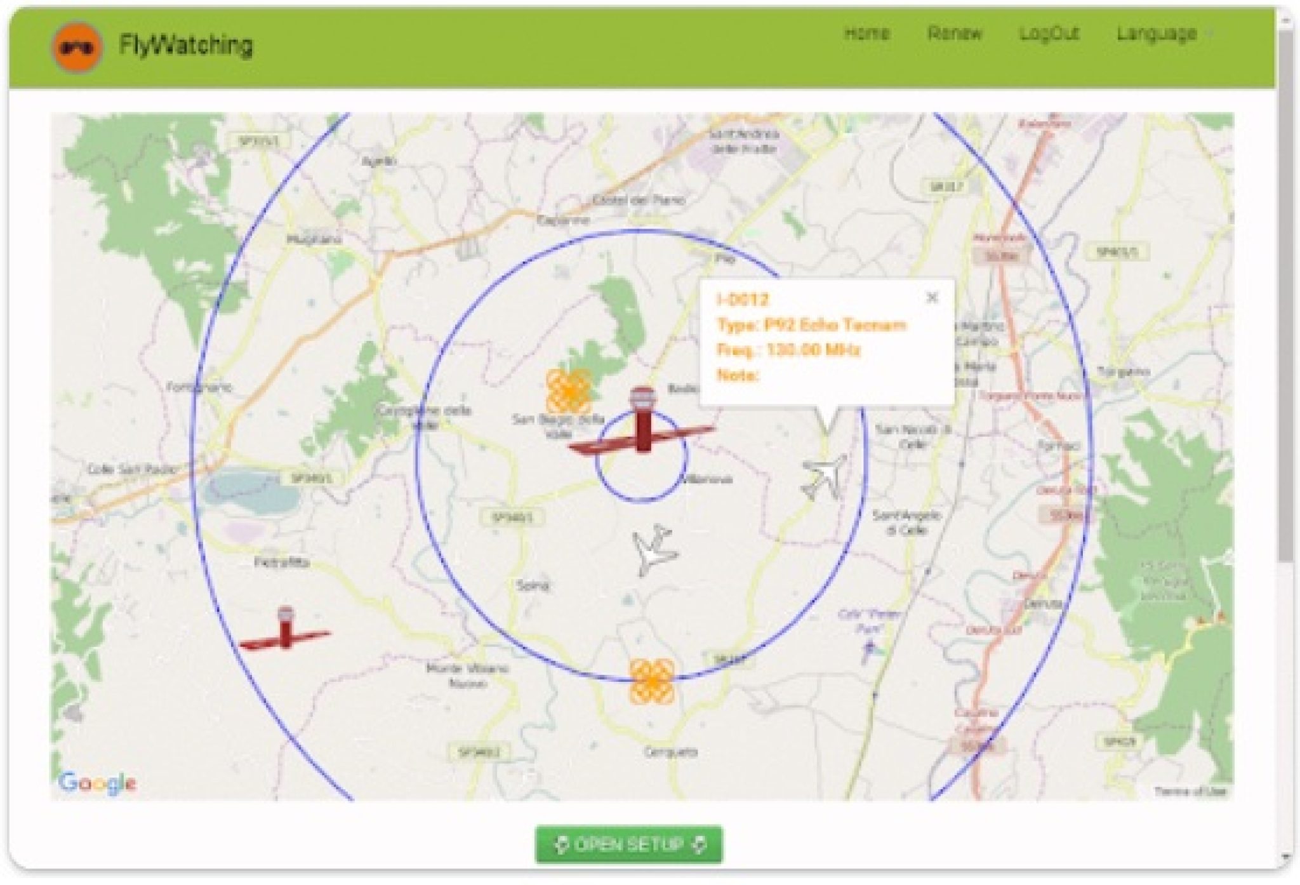Click the FlyWatching logo icon
The width and height of the screenshot is (1300, 885).
click(77, 46)
